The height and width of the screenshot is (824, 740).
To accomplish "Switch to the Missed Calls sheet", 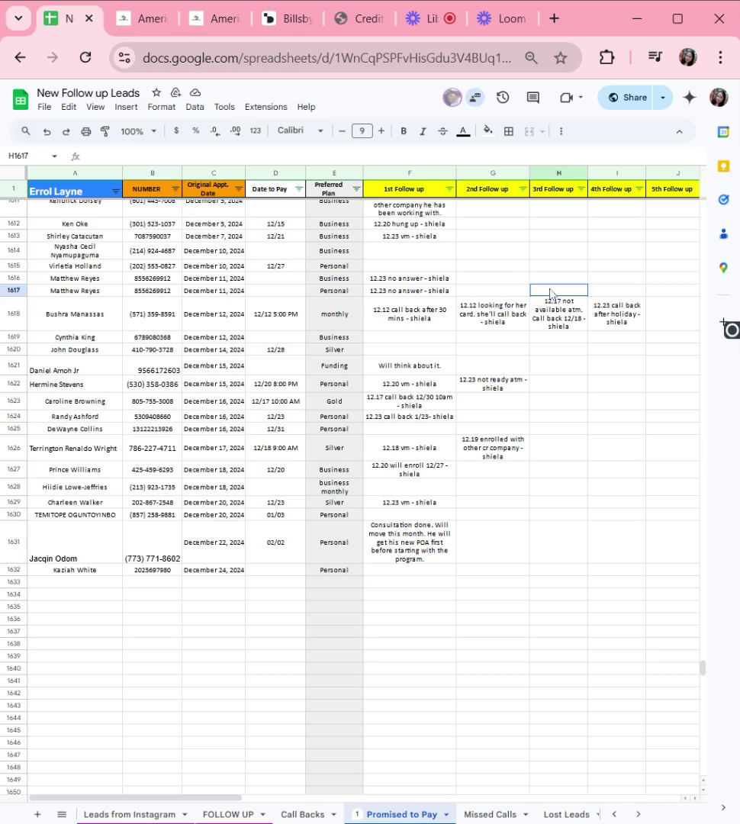I will 490,814.
